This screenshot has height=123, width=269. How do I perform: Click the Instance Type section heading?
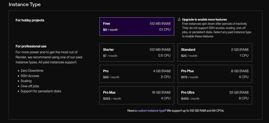25,4
